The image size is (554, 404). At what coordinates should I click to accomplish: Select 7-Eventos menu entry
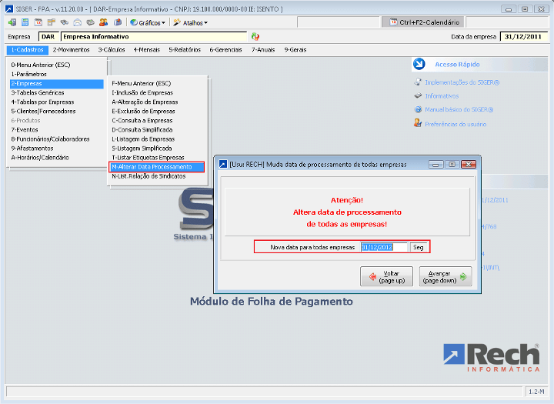coord(56,130)
